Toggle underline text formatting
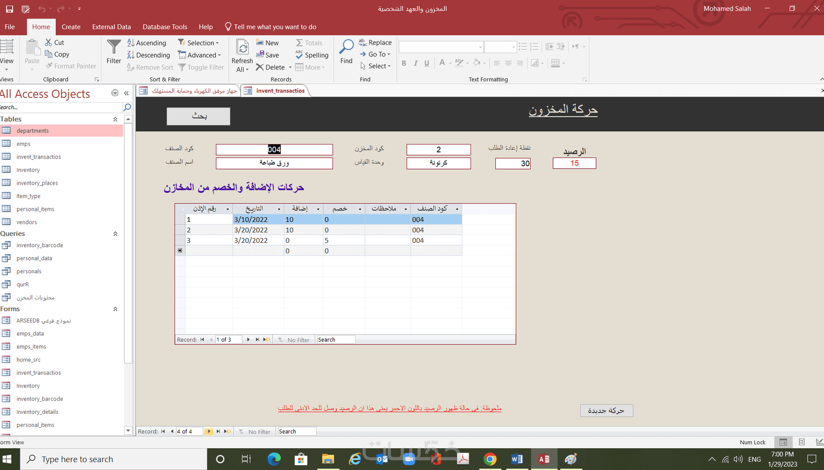This screenshot has height=470, width=824. (x=427, y=63)
